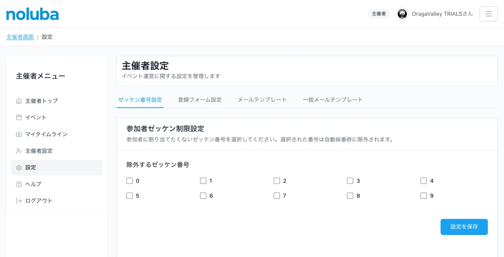
Task: Click the 主催者メニュー sidebar heading
Action: (x=41, y=76)
